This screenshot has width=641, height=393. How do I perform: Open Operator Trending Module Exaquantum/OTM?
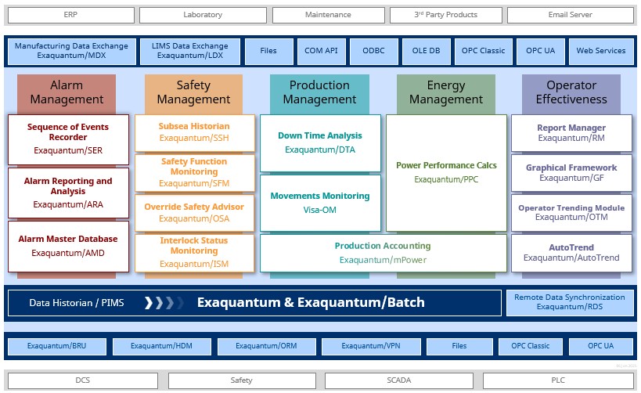[x=571, y=213]
